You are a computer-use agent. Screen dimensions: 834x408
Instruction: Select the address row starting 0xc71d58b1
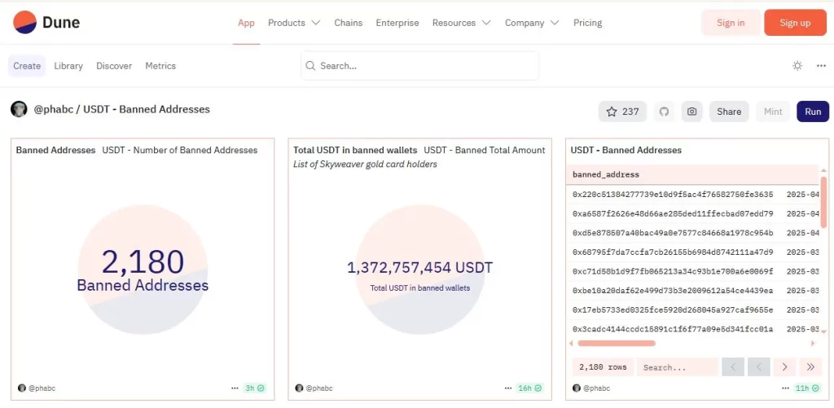coord(693,271)
